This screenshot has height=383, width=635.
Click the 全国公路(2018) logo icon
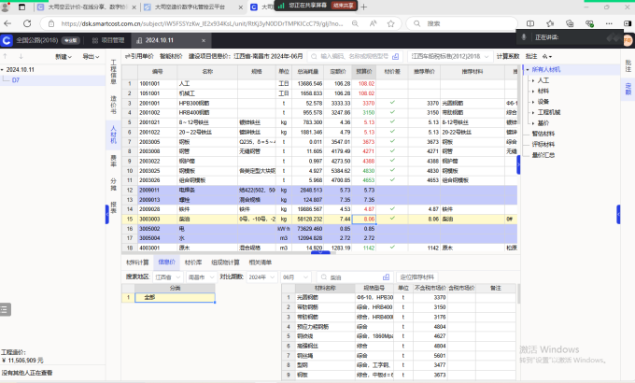[x=8, y=40]
